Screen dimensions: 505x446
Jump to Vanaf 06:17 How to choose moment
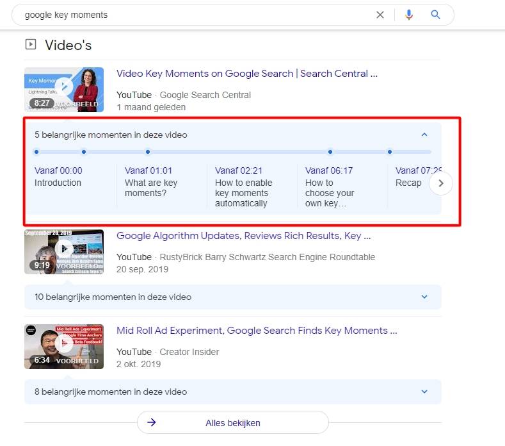pyautogui.click(x=330, y=186)
